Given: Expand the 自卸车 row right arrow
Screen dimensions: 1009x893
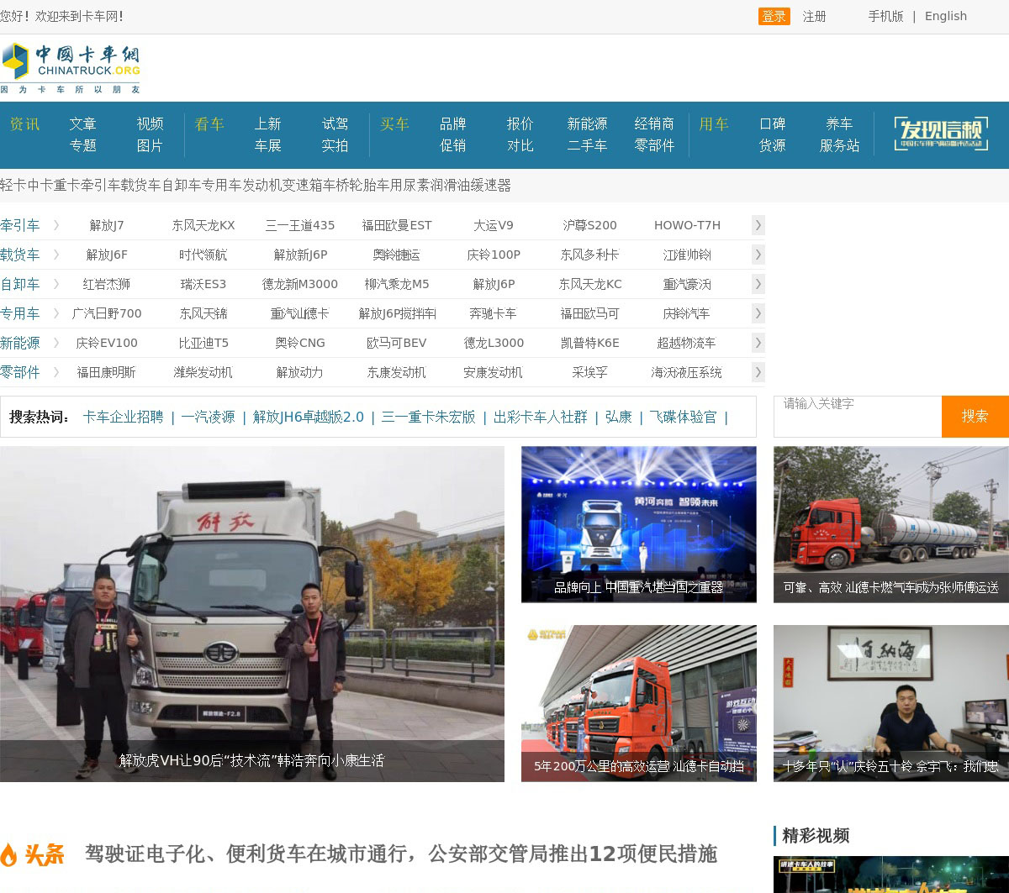Looking at the screenshot, I should [x=758, y=284].
